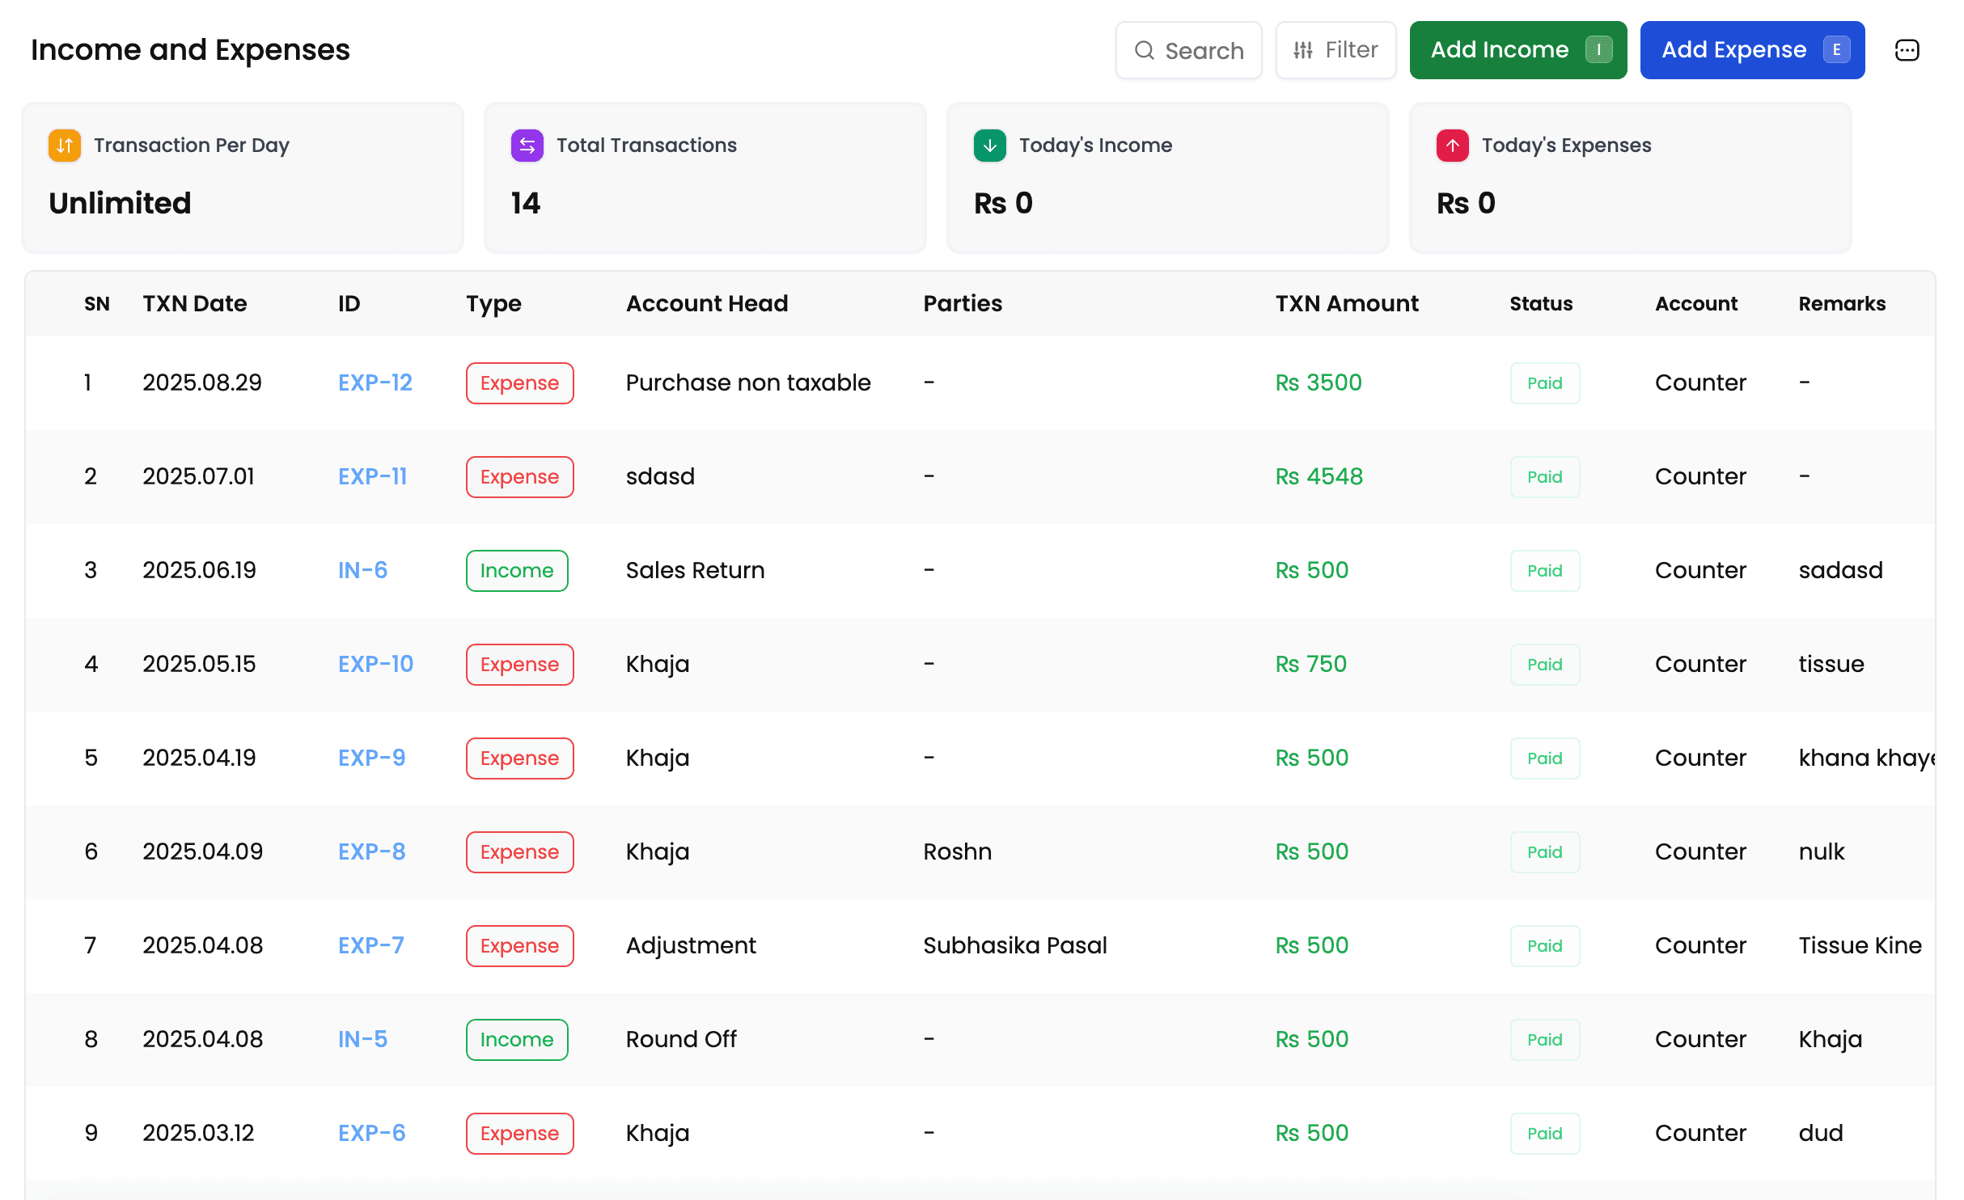Viewport: 1964px width, 1200px height.
Task: Click the 'I' shortcut badge on Add Income
Action: click(x=1599, y=49)
